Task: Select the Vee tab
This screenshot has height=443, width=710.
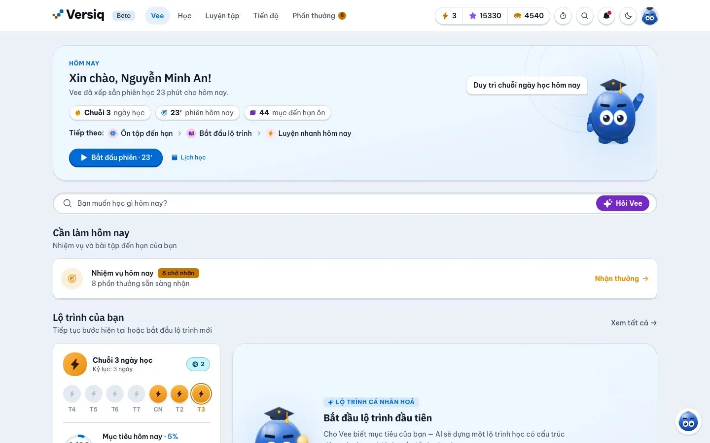Action: click(x=157, y=16)
